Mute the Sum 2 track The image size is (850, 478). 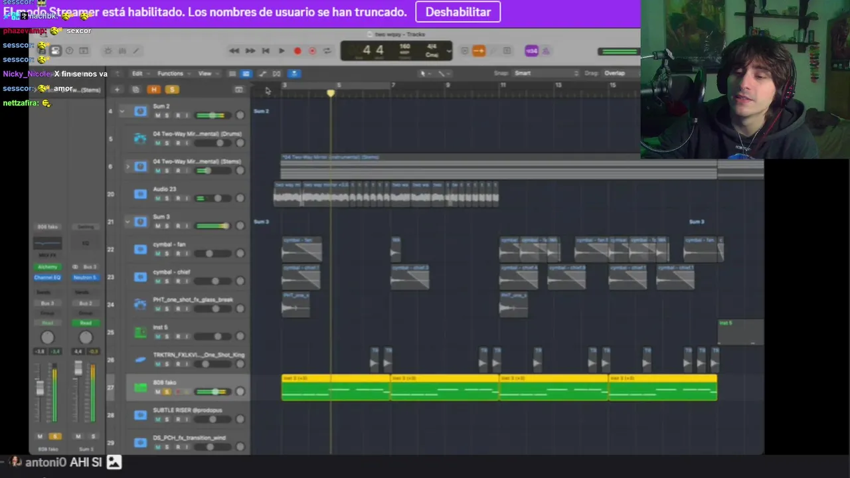(157, 116)
